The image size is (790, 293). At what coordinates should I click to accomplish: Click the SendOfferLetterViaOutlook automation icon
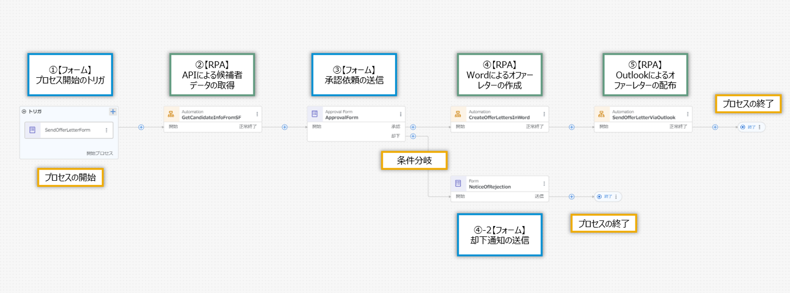tap(602, 114)
